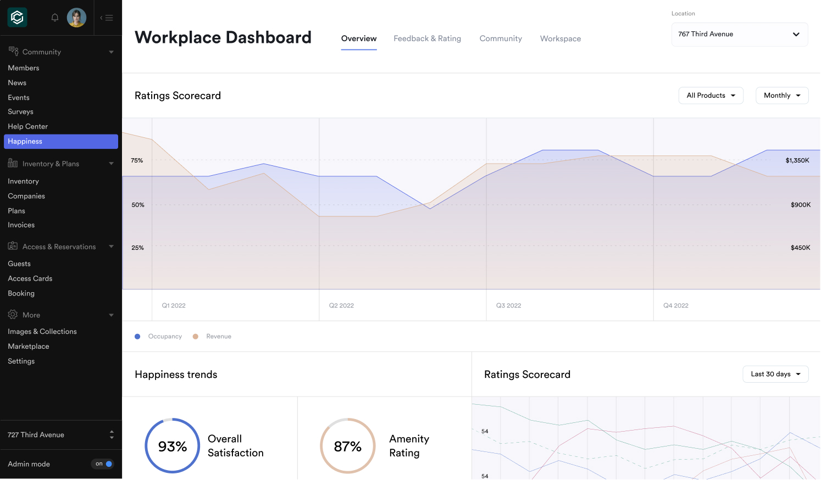821x480 pixels.
Task: Click the Community section icon in sidebar
Action: pos(13,51)
